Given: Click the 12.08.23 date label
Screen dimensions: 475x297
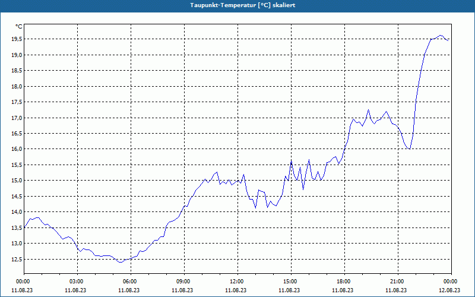Looking at the screenshot, I should click(449, 290).
